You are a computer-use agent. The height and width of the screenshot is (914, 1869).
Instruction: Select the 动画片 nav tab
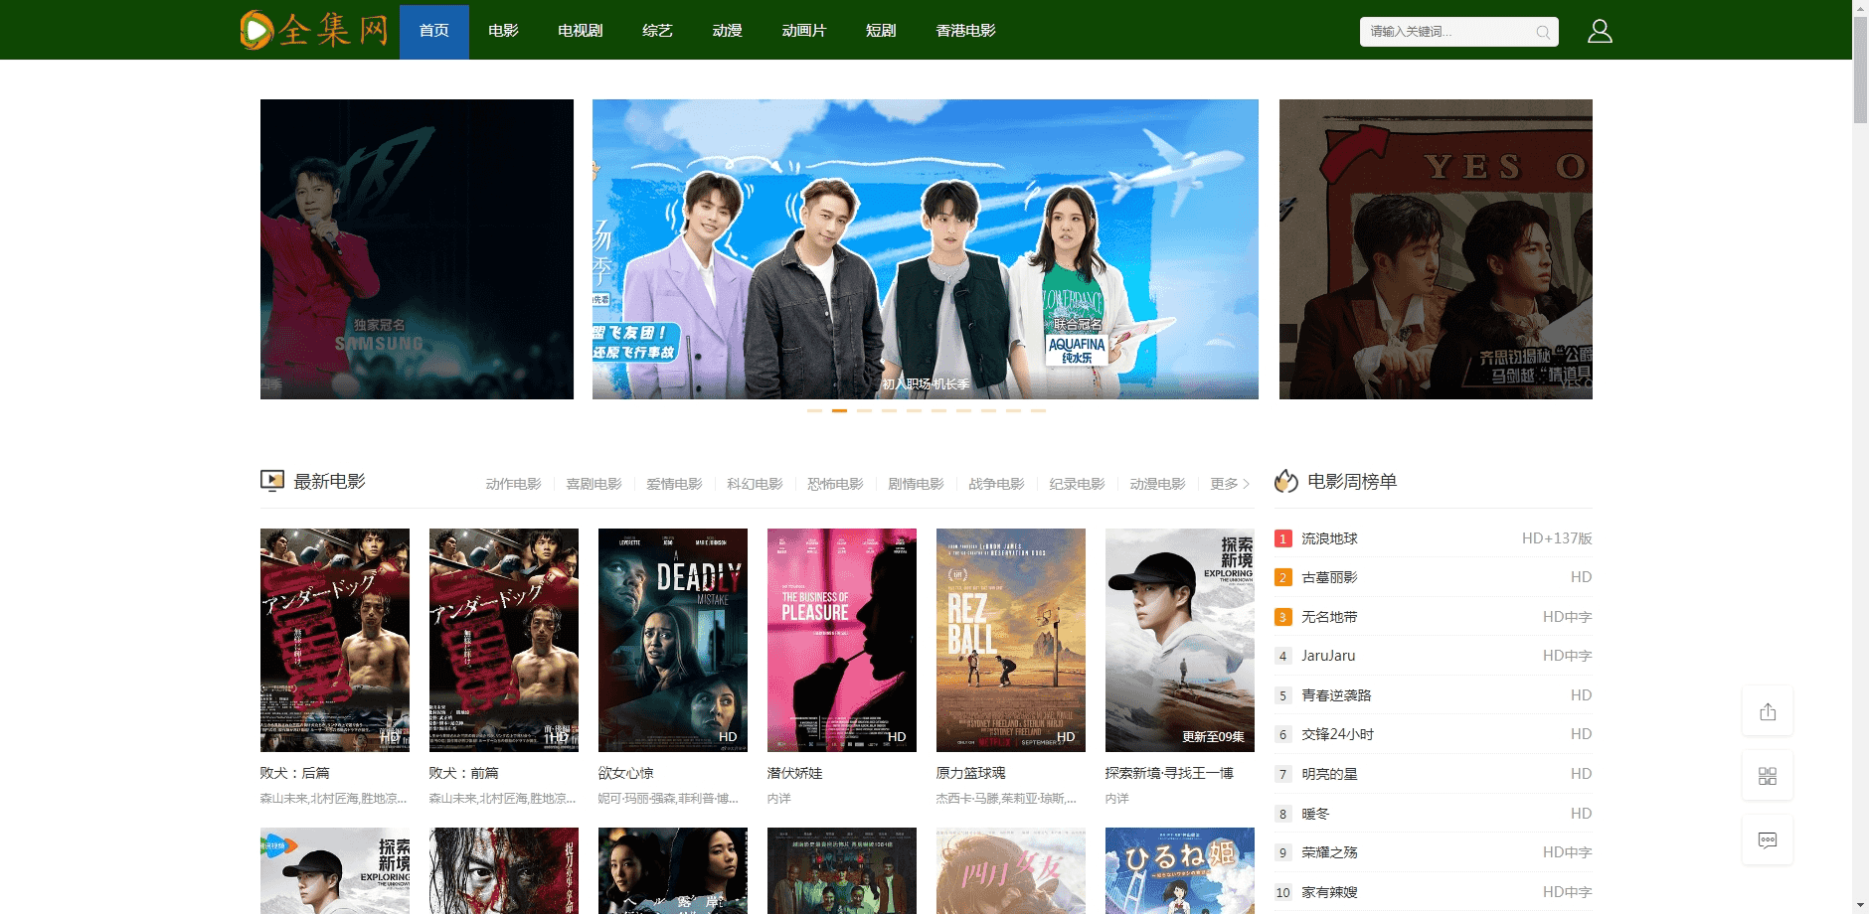click(804, 32)
